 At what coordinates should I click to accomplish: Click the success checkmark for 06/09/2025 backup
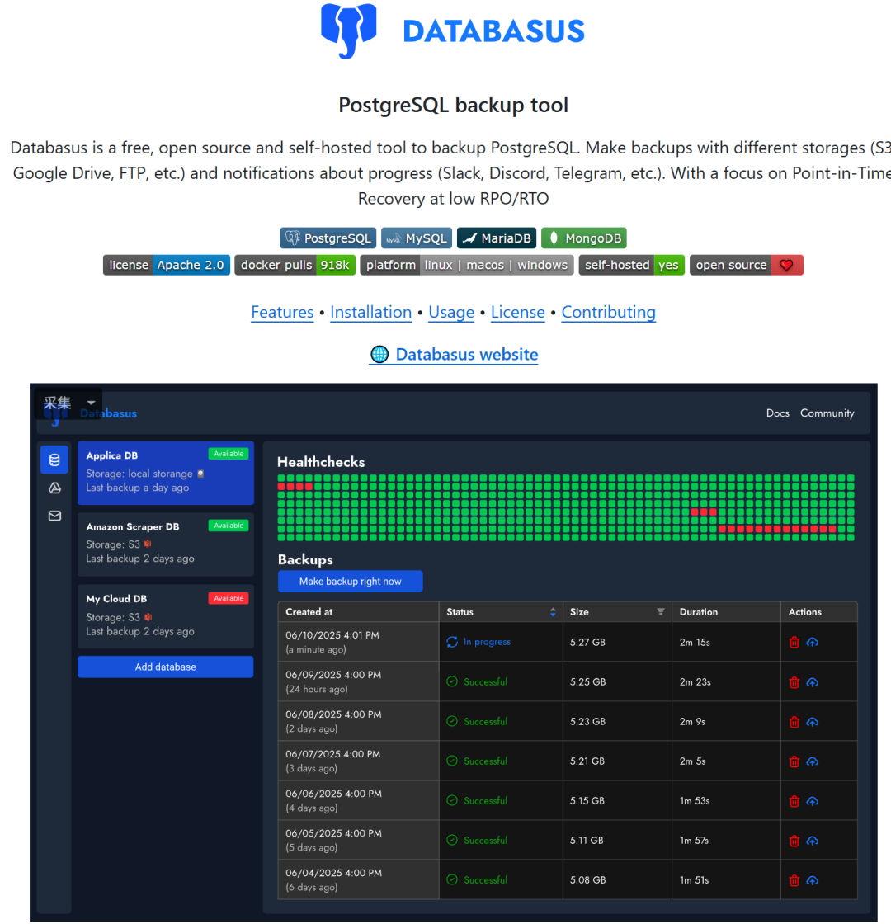pos(452,681)
